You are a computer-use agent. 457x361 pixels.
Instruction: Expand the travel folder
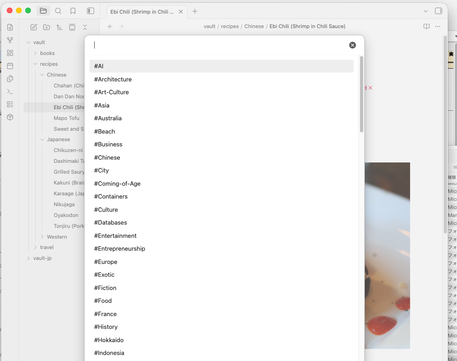click(x=35, y=247)
